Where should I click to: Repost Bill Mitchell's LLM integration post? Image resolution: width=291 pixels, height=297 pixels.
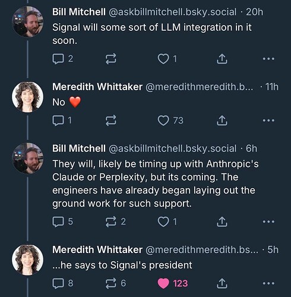click(x=110, y=59)
